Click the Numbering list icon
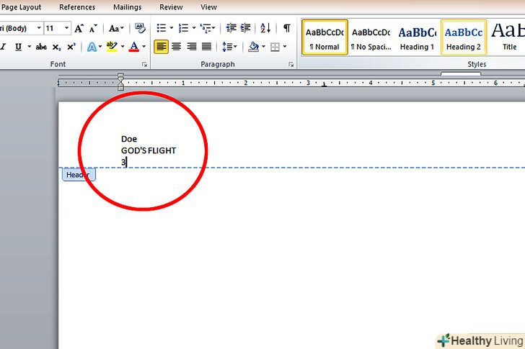This screenshot has width=525, height=349. tap(183, 28)
